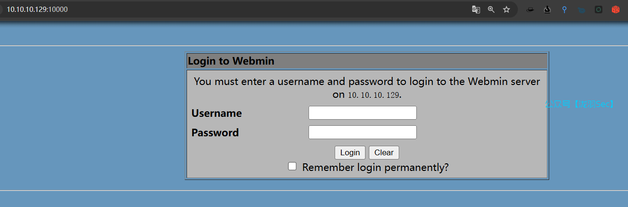Open the blue pin-shaped extension icon
628x207 pixels.
pos(564,9)
